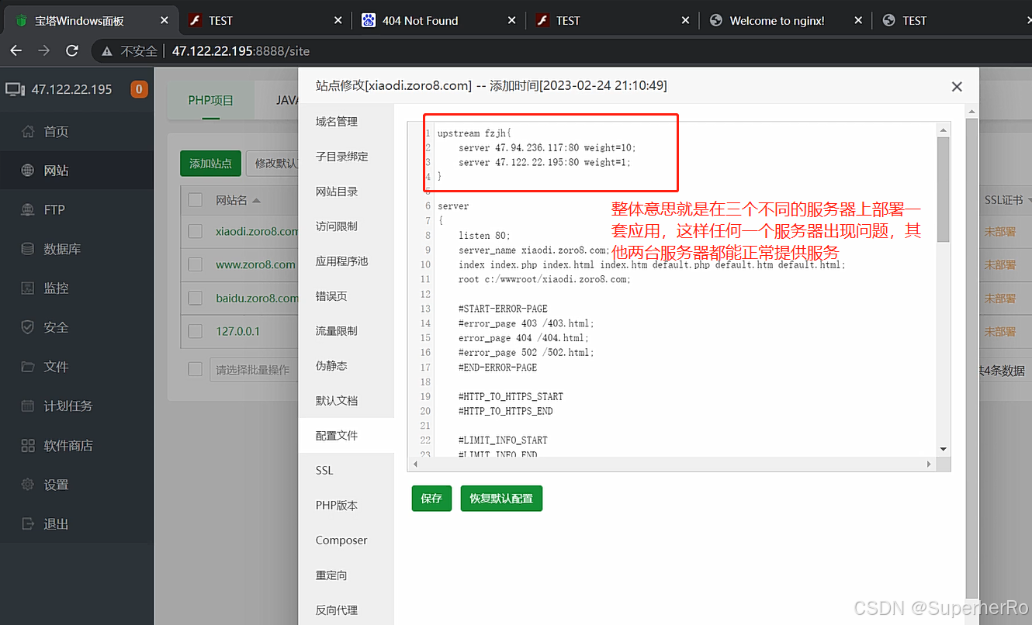Tick the checkbox for baidu.zoro8.com
The width and height of the screenshot is (1032, 625).
pyautogui.click(x=195, y=298)
